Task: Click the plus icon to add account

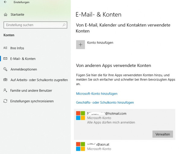Action: [81, 45]
